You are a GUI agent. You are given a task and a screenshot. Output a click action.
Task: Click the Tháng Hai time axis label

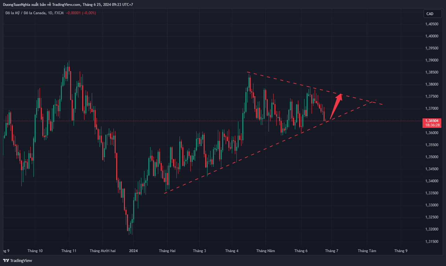[167, 251]
